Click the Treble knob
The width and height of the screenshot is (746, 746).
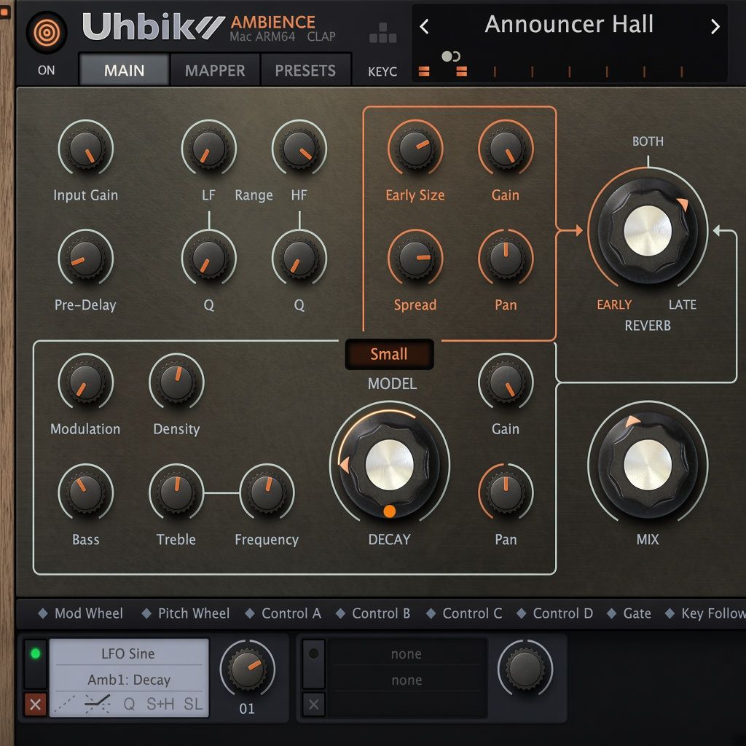[176, 492]
